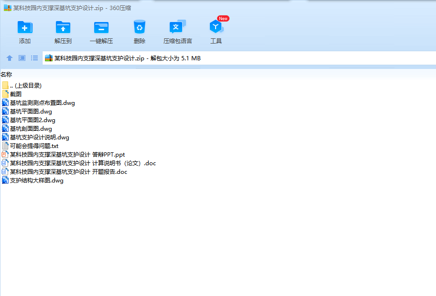Select the file name ending in 开题报告.doc

[x=68, y=172]
